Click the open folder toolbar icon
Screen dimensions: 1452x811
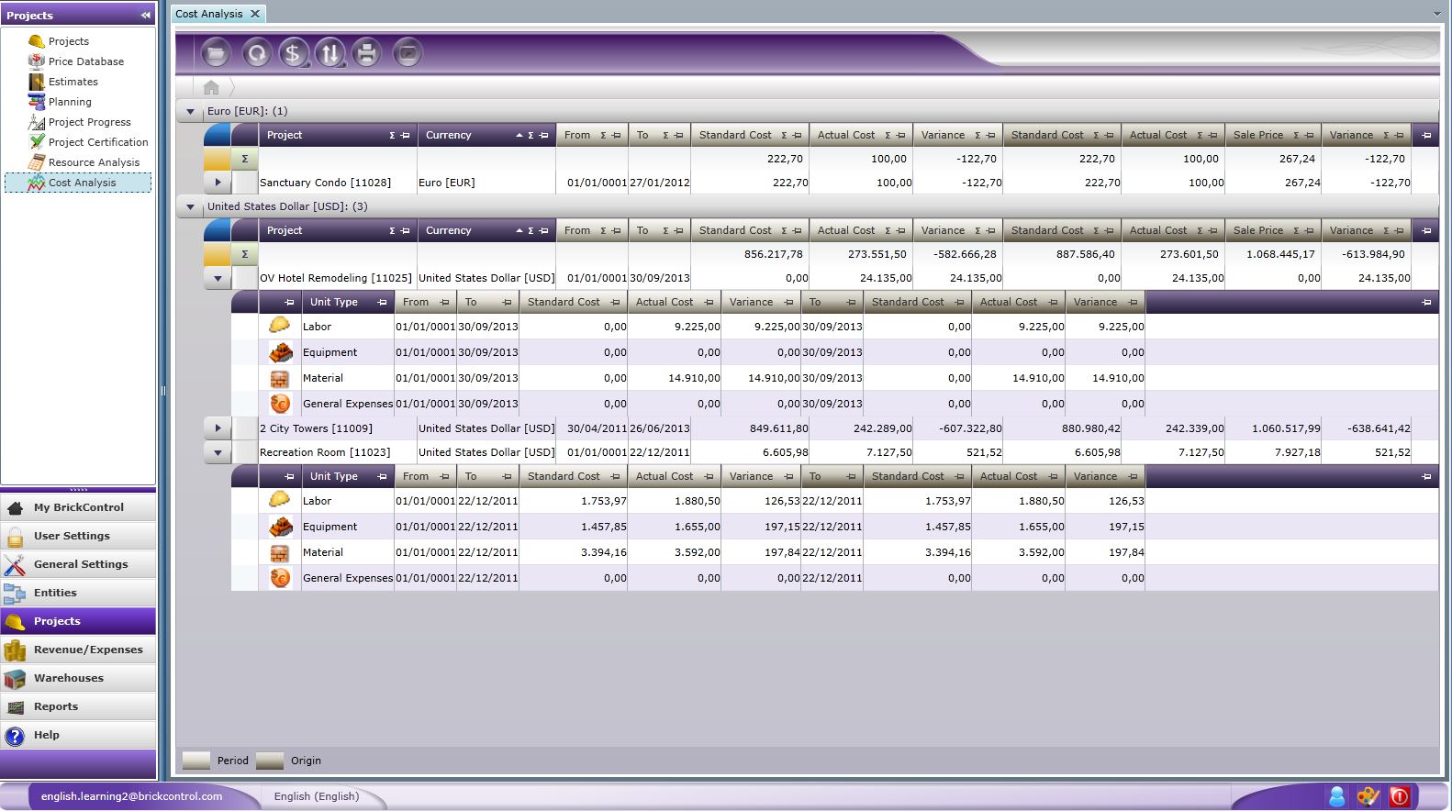(x=216, y=53)
